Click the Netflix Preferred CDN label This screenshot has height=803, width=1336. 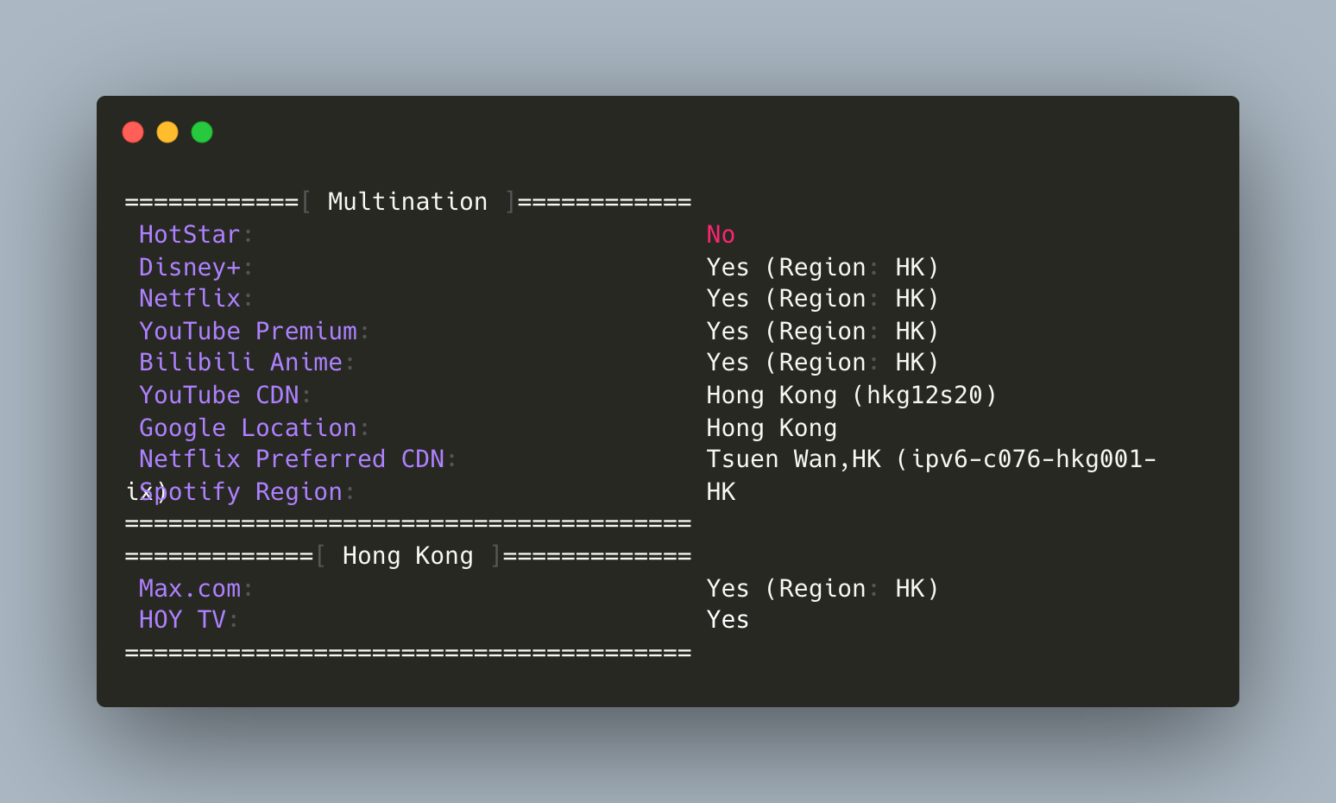coord(292,459)
